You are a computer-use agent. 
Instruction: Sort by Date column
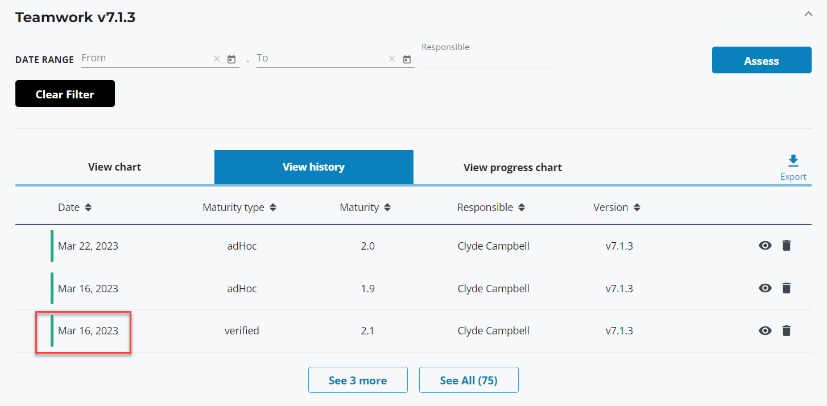[88, 208]
